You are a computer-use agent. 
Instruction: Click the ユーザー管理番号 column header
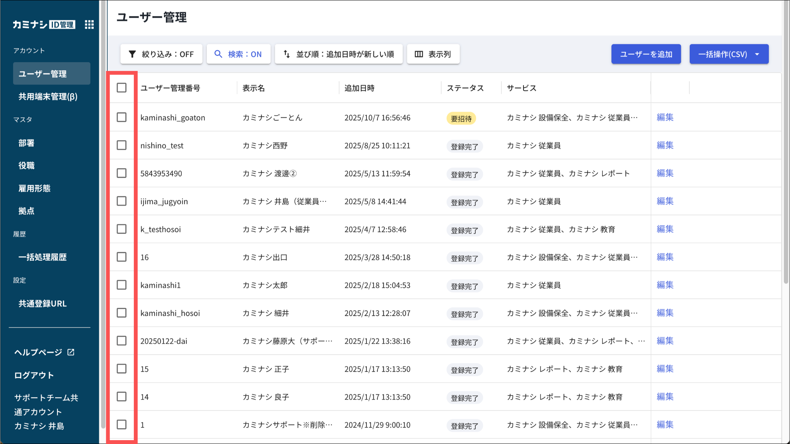[170, 88]
